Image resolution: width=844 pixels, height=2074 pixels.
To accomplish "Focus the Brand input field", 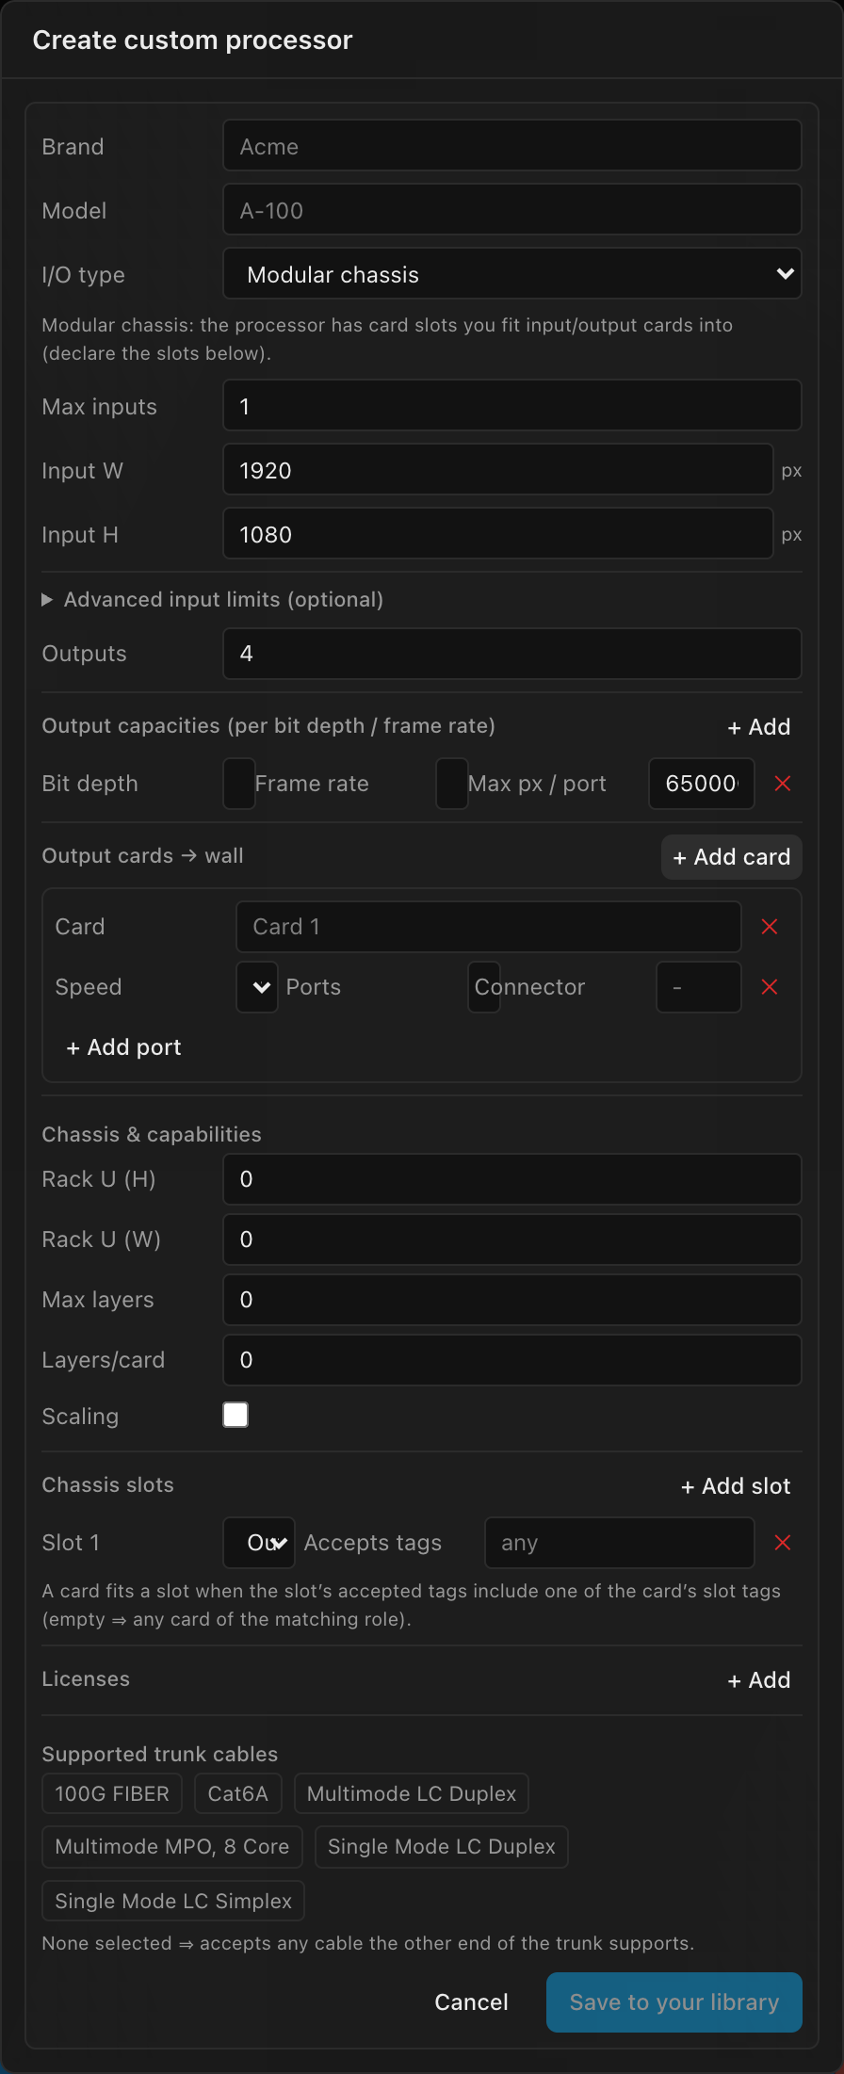I will tap(512, 146).
